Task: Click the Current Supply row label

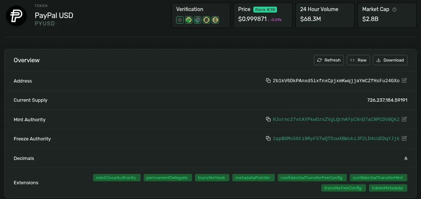Action: 30,100
